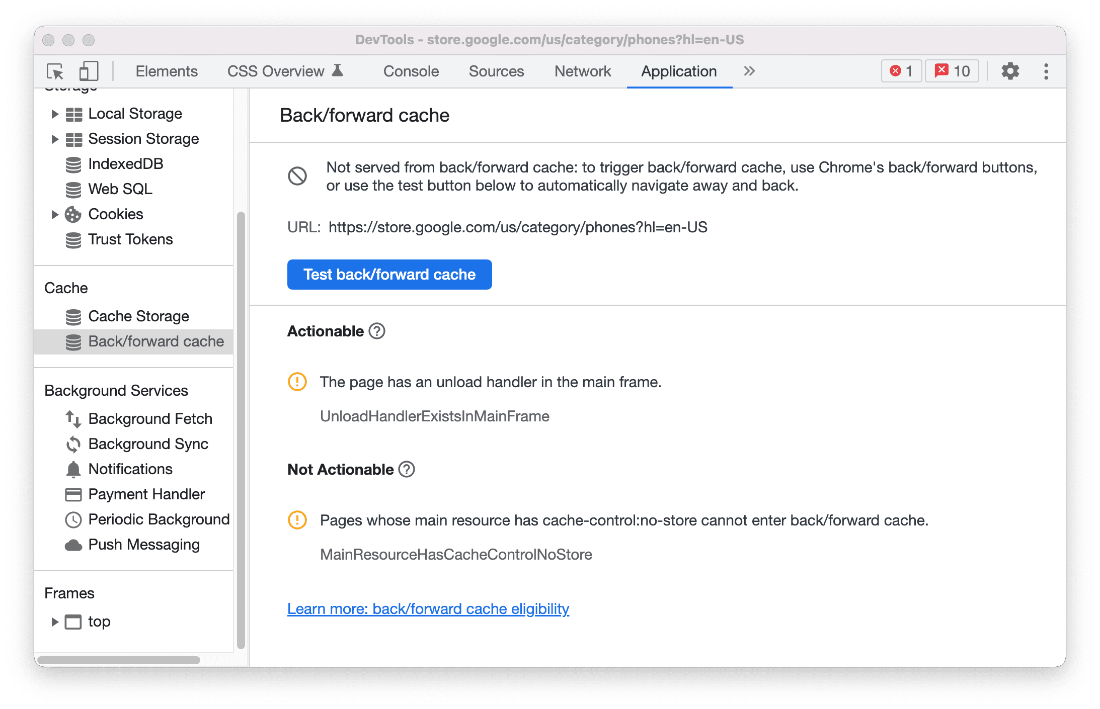Click the DevTools settings gear icon

[1008, 71]
